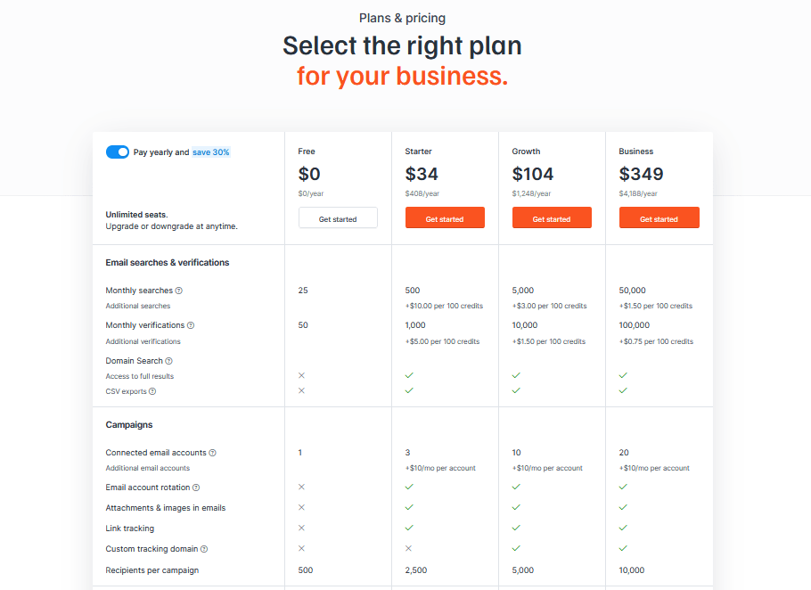
Task: Click help icon next to Monthly searches
Action: pos(179,291)
